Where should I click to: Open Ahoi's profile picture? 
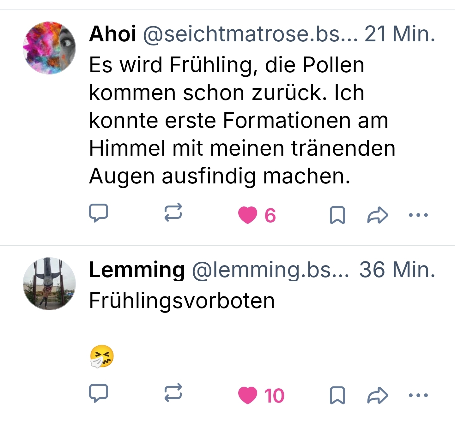point(49,48)
